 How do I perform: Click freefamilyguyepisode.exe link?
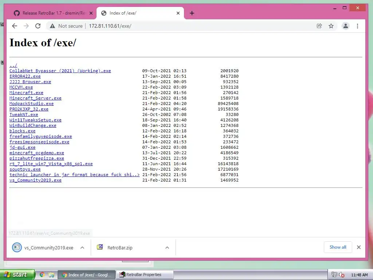[x=41, y=136]
